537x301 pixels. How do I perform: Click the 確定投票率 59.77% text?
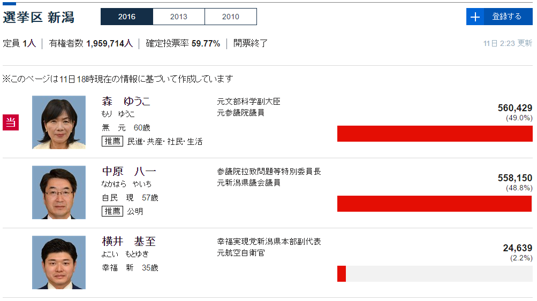(183, 43)
